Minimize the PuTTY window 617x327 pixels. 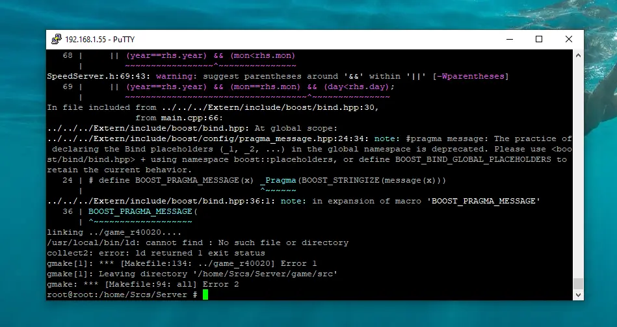508,39
